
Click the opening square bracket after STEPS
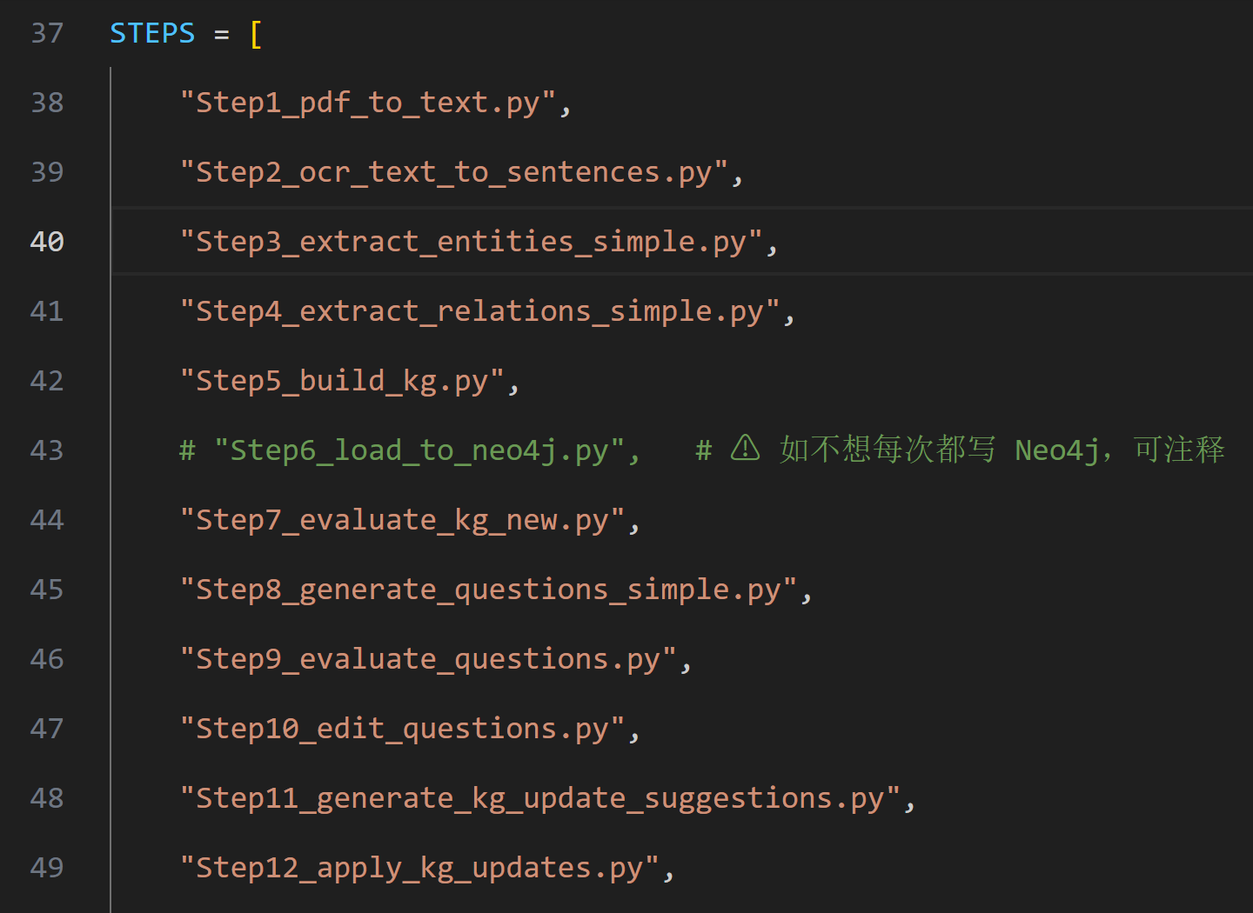click(x=256, y=34)
